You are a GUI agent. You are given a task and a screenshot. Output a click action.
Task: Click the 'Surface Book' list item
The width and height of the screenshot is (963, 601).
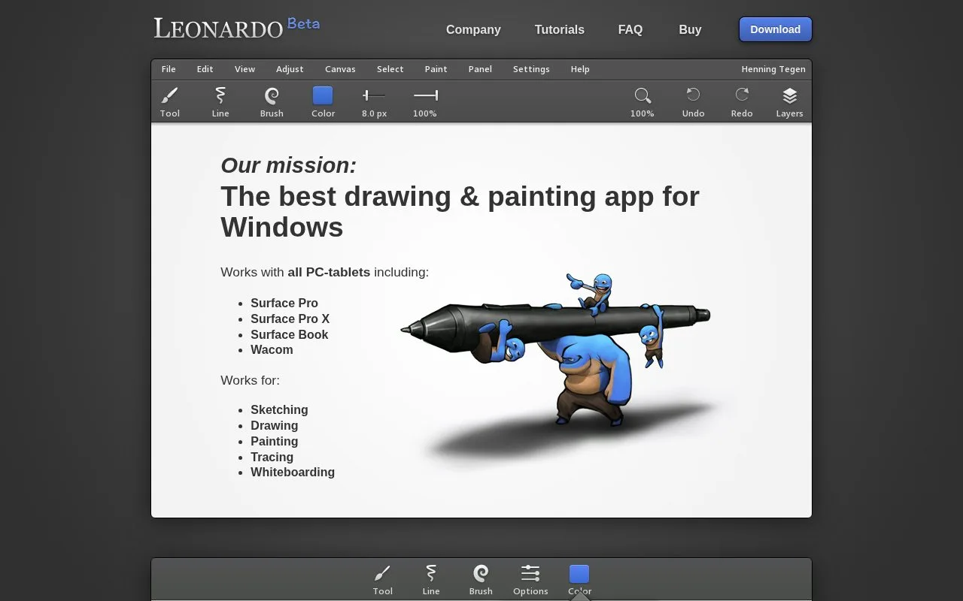[x=290, y=334]
